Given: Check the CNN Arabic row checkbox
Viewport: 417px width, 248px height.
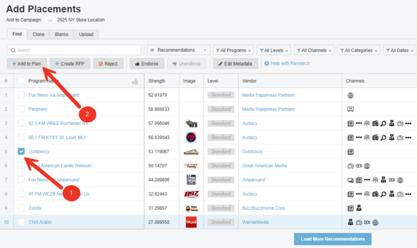Looking at the screenshot, I should (x=21, y=222).
